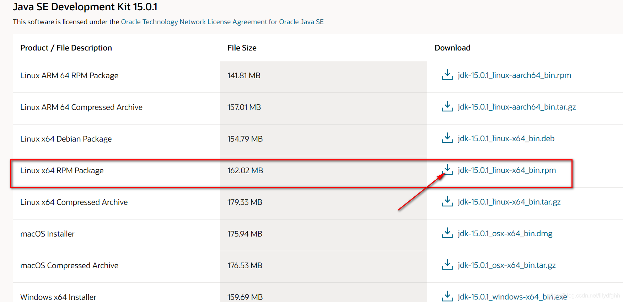Click download icon for linux-aarch64_bin.tar.gz
This screenshot has height=302, width=623.
point(447,107)
